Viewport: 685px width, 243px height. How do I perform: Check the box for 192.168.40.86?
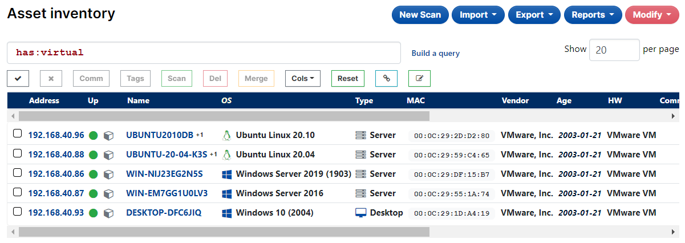coord(18,172)
